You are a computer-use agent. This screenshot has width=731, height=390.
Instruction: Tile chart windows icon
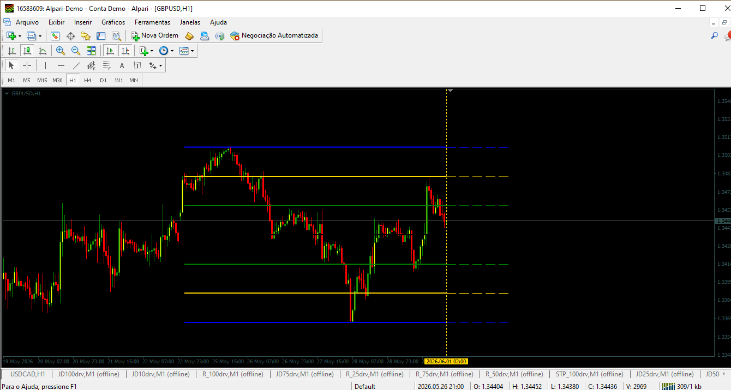pos(91,51)
